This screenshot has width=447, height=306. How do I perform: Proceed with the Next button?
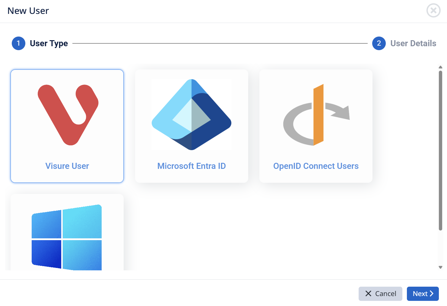tap(423, 294)
